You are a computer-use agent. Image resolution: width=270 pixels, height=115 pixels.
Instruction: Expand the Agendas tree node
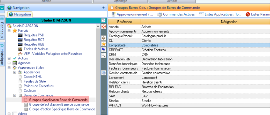click(9, 63)
